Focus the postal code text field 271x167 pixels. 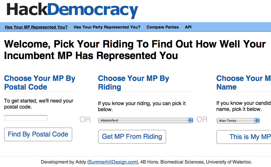point(26,118)
